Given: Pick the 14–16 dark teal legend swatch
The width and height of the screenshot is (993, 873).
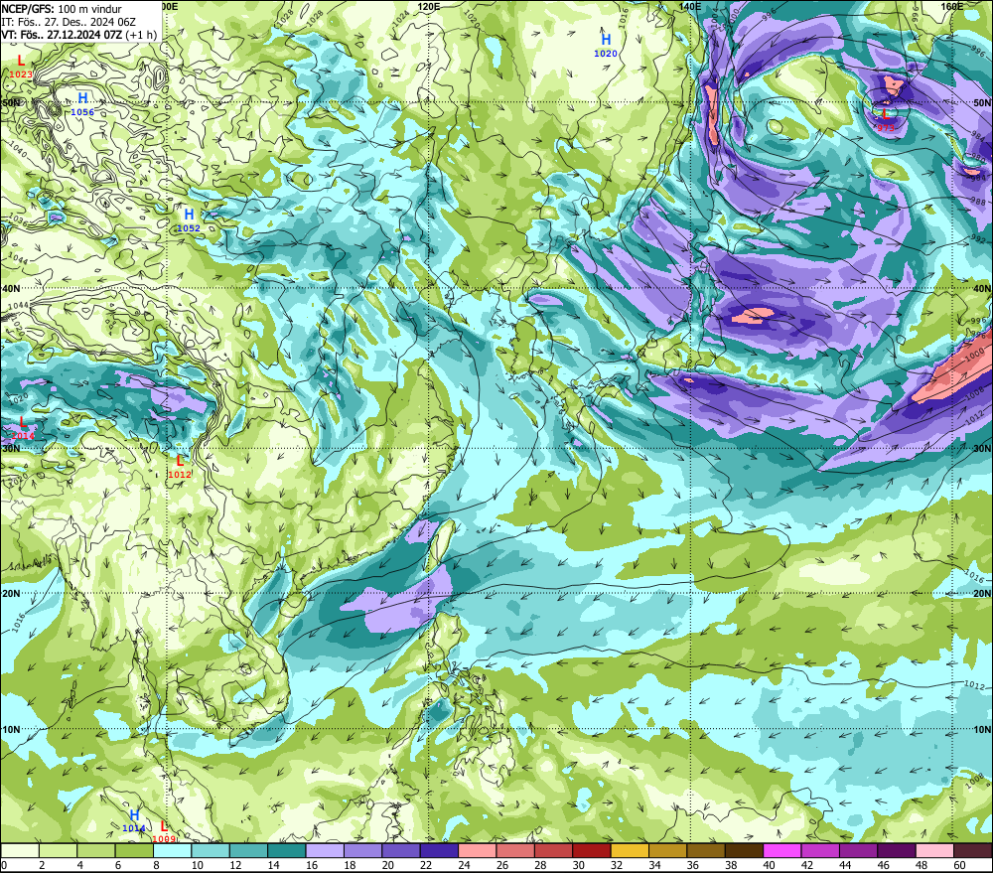Looking at the screenshot, I should [x=287, y=851].
